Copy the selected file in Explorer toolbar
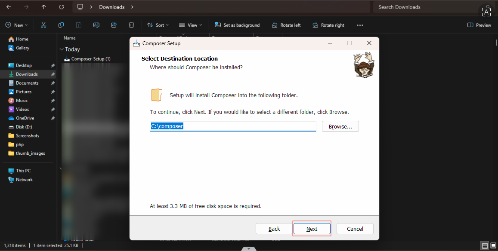 61,25
